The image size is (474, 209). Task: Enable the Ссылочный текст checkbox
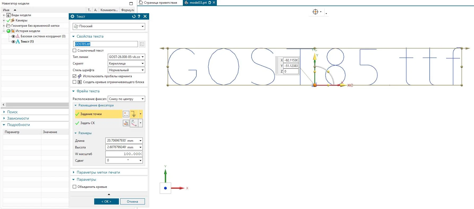pos(75,51)
